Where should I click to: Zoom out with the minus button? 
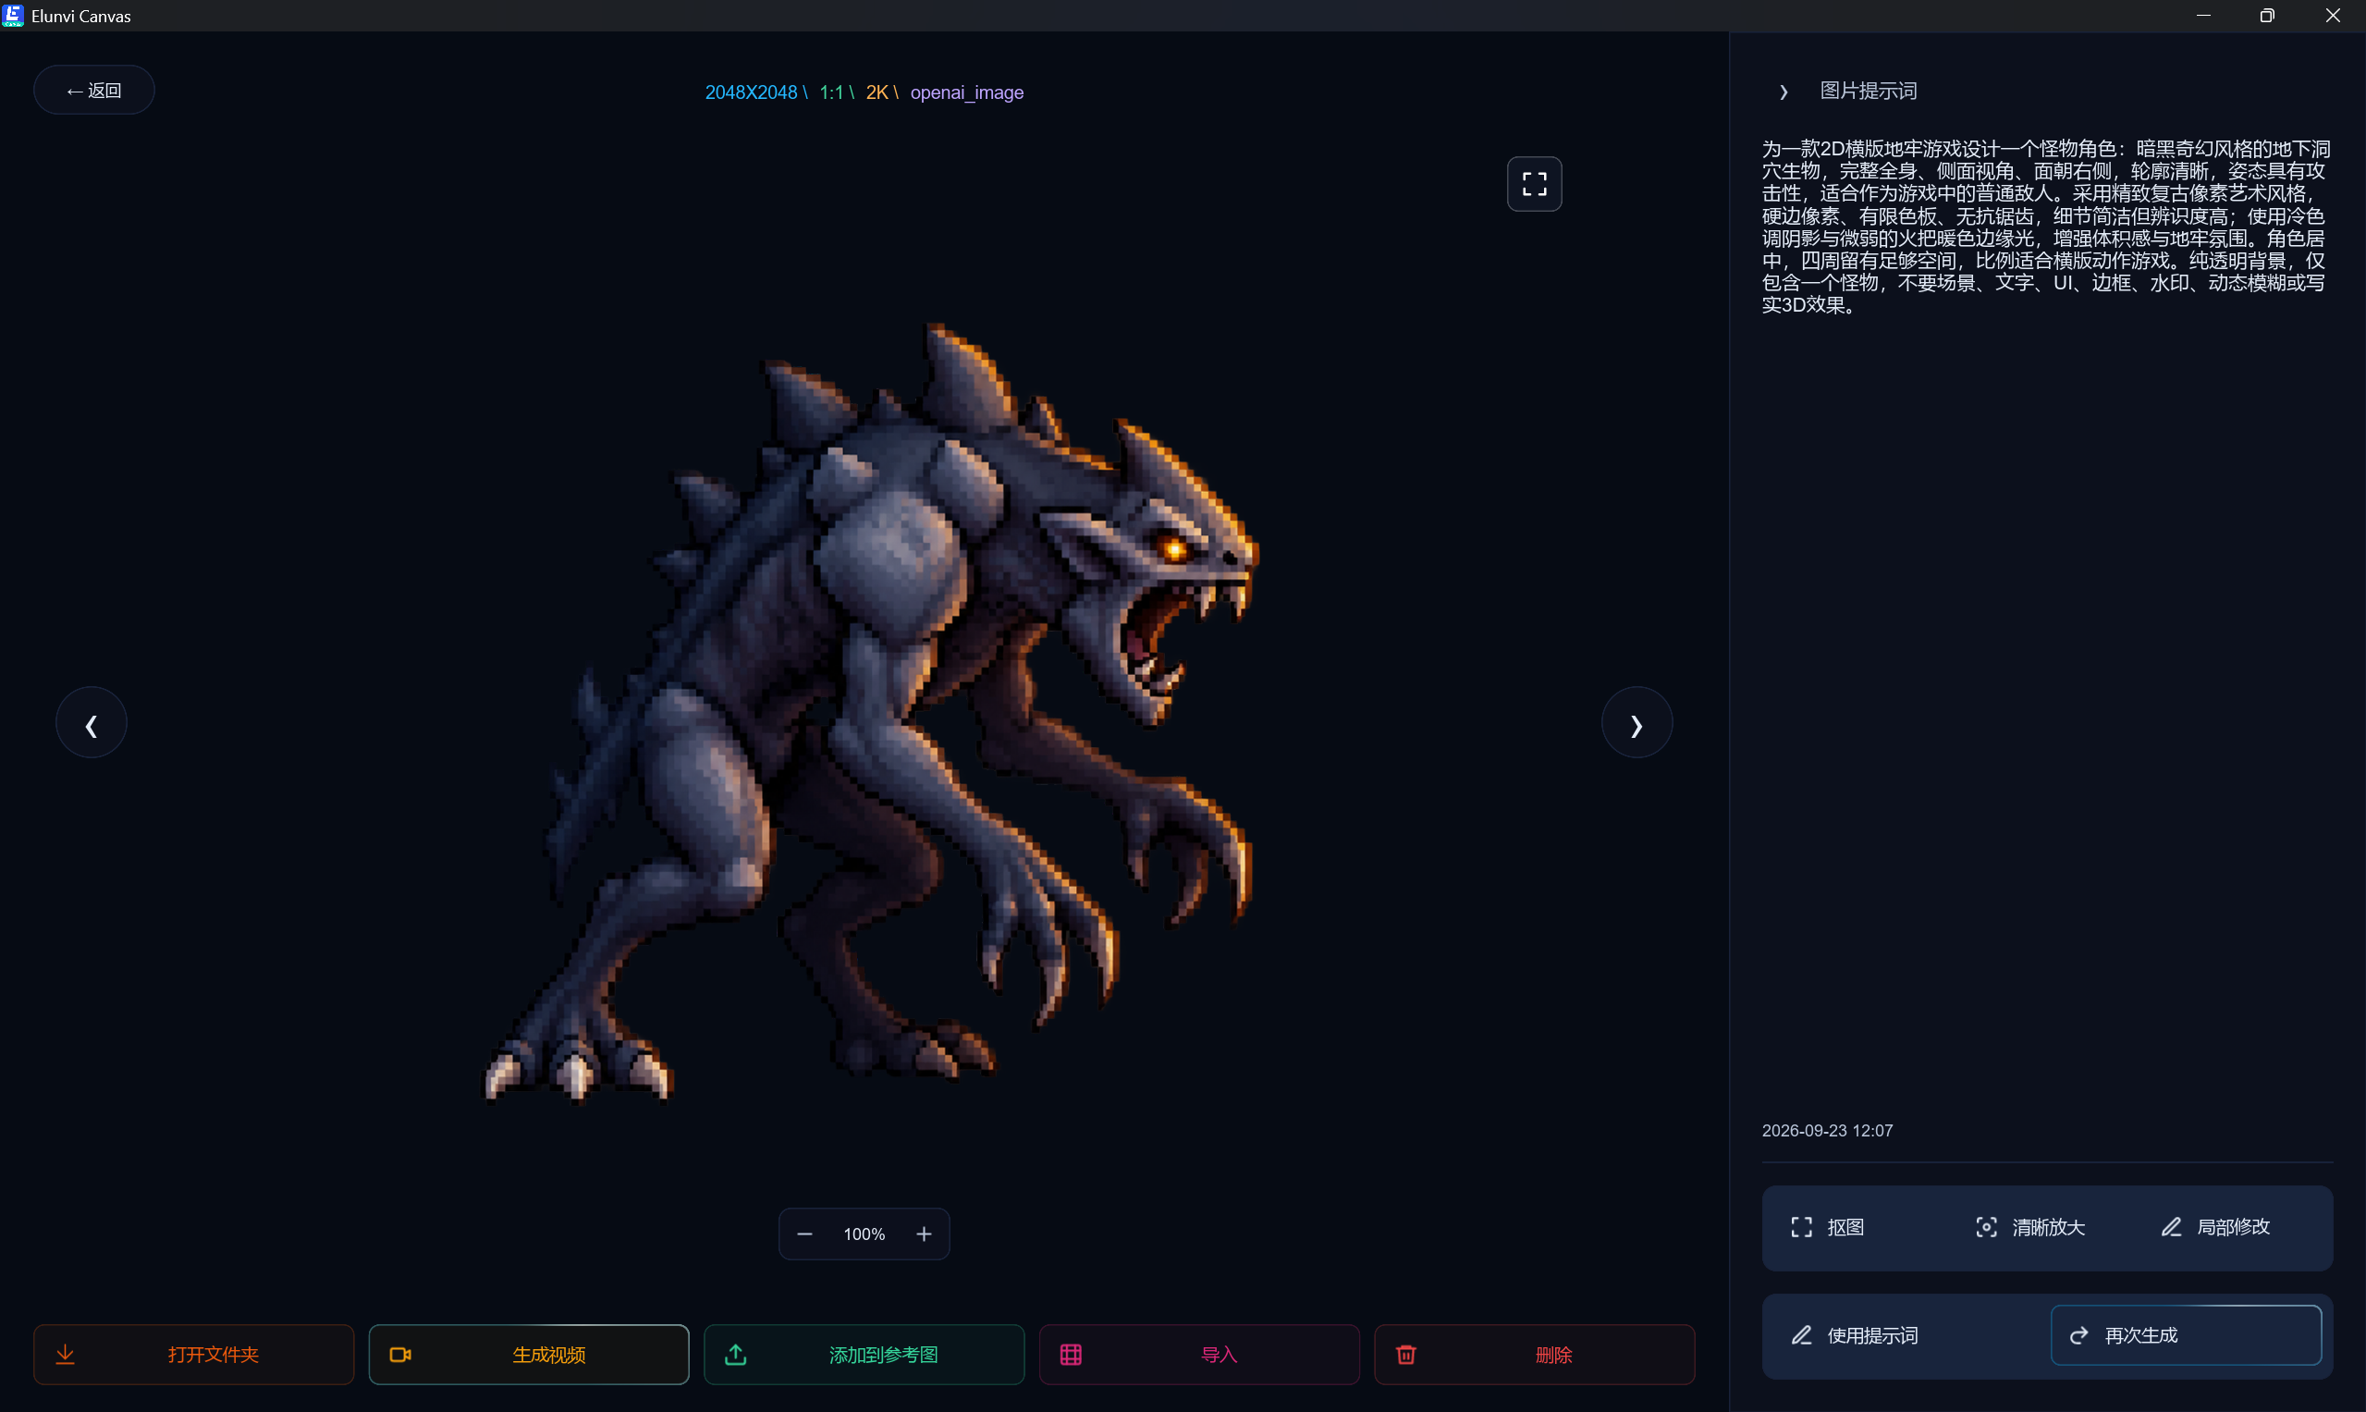pyautogui.click(x=804, y=1234)
